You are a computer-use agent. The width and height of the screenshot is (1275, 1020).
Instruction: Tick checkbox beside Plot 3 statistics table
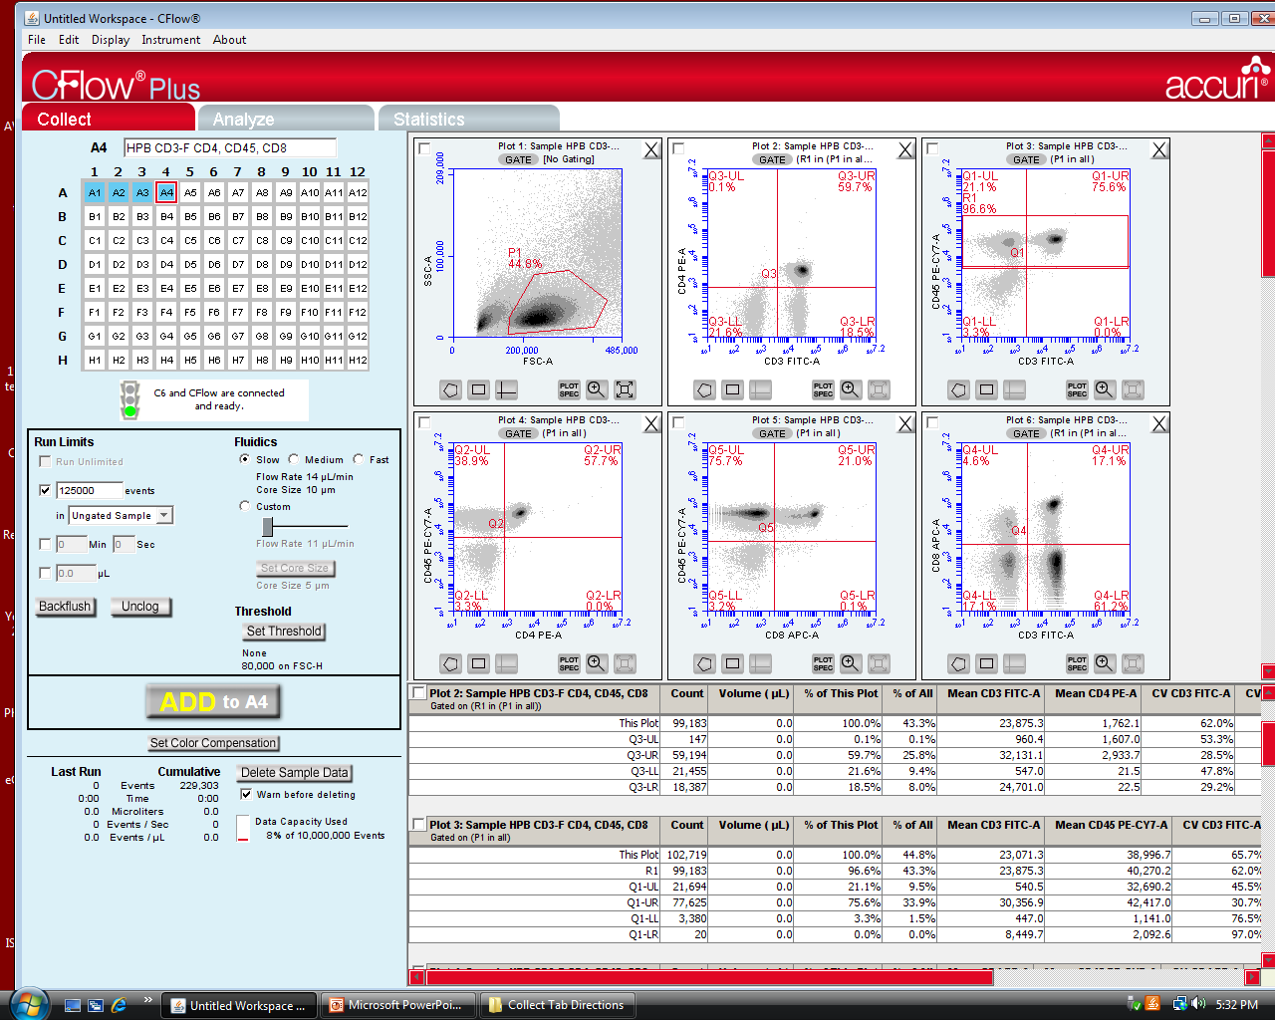[x=419, y=825]
